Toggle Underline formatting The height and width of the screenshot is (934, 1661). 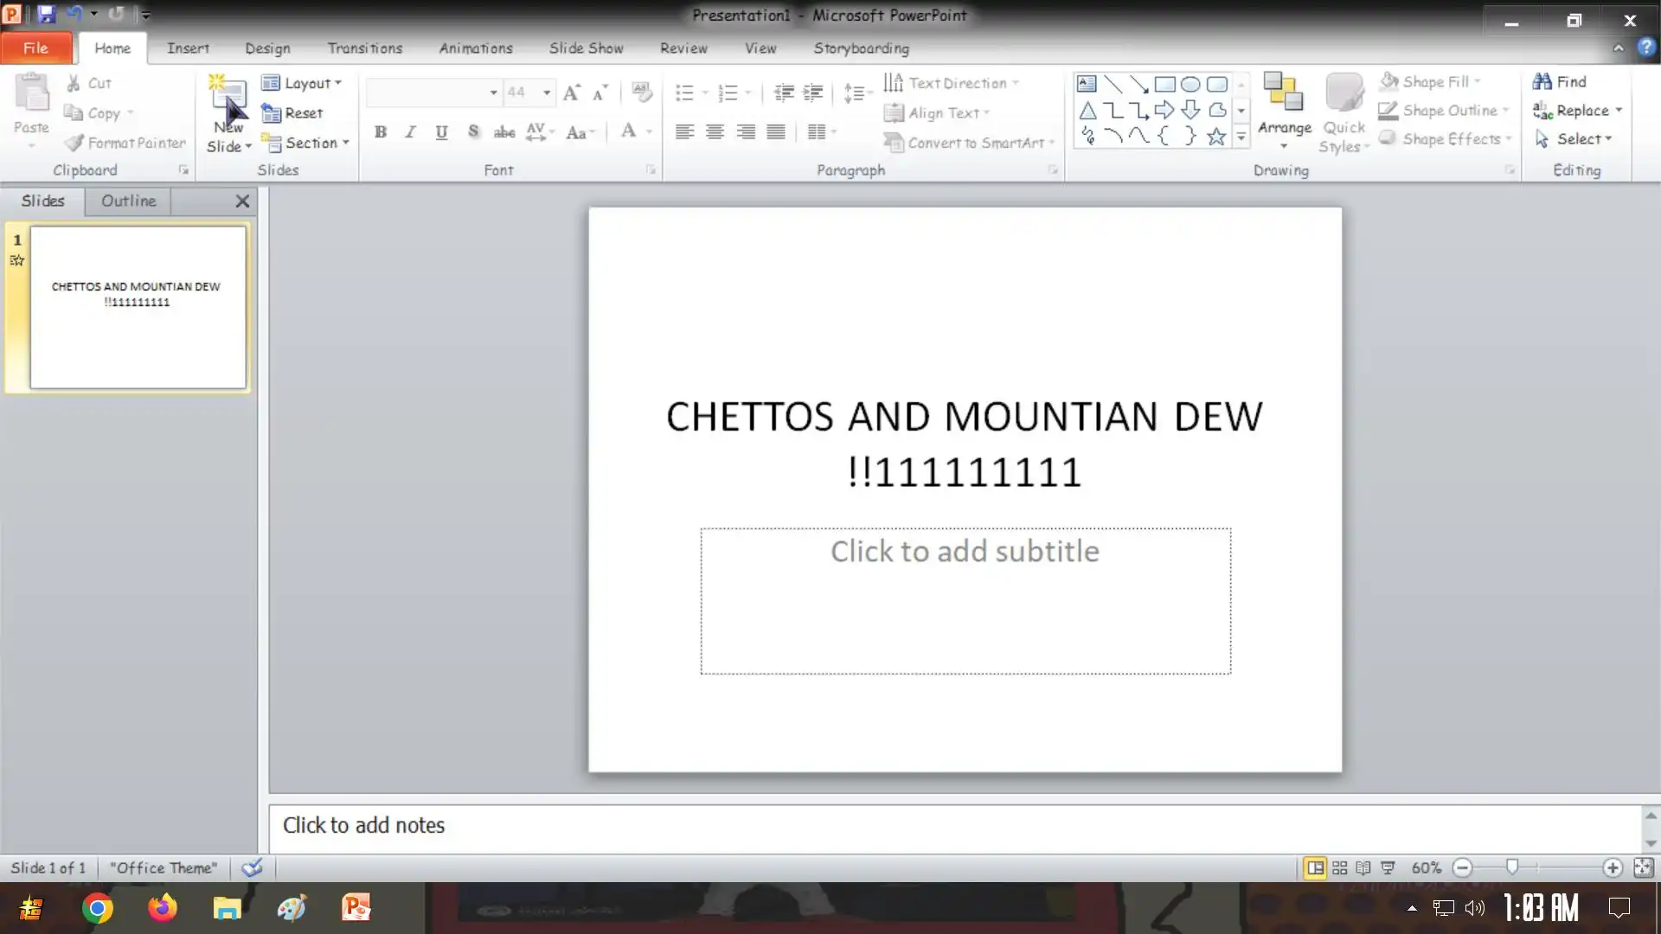441,131
